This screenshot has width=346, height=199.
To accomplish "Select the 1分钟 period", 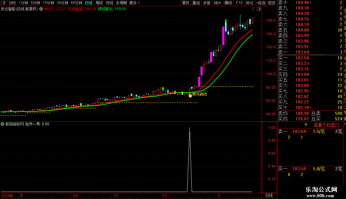I will [23, 3].
